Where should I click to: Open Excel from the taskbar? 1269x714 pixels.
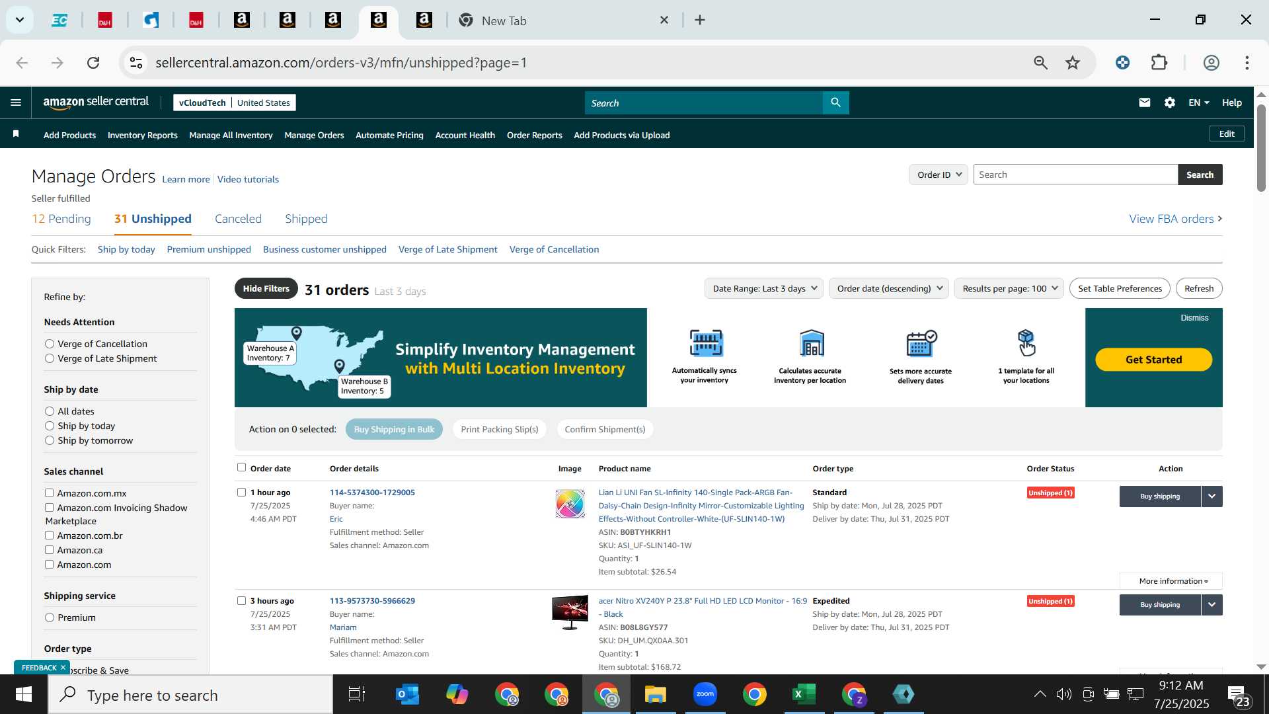[804, 694]
